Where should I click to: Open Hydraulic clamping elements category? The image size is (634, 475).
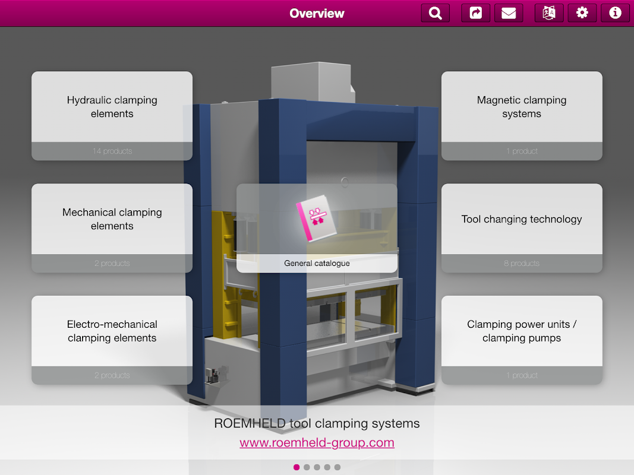112,116
